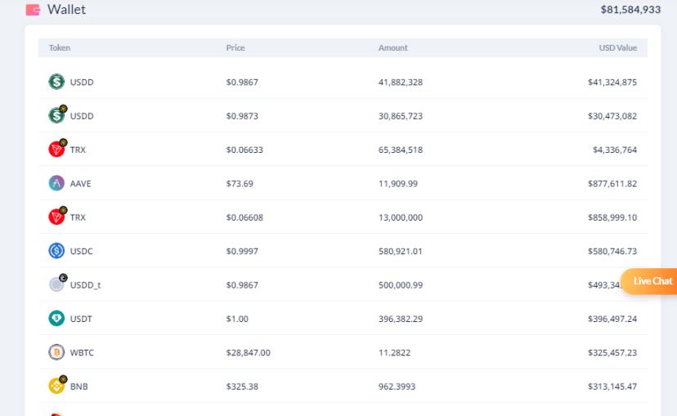Click the WBTC token icon
Image resolution: width=677 pixels, height=416 pixels.
click(56, 352)
